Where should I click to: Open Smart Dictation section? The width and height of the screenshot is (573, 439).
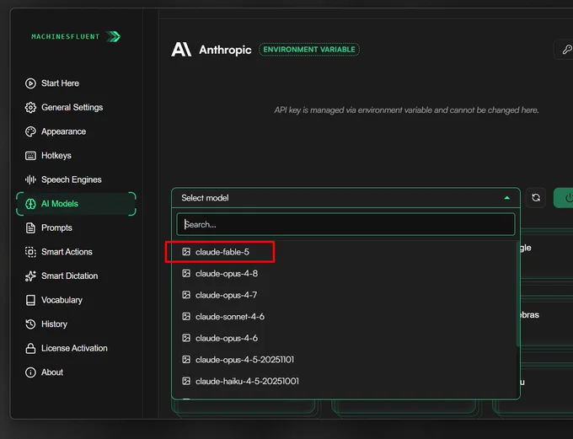click(76, 276)
